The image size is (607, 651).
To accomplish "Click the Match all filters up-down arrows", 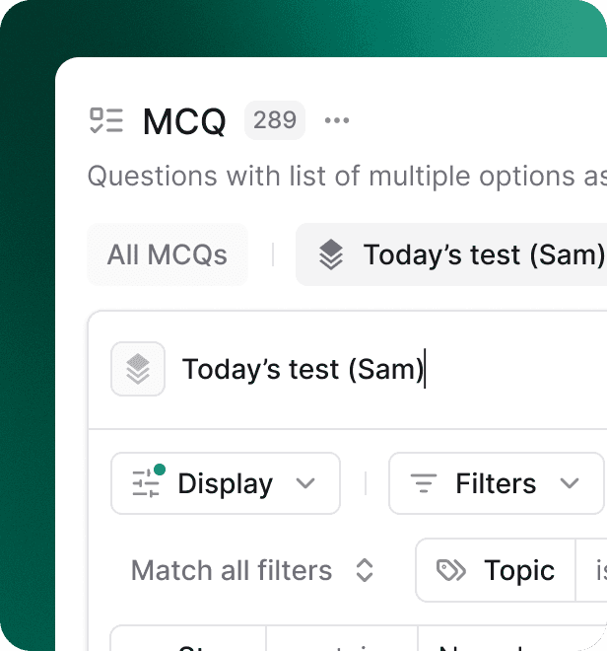I will click(x=365, y=570).
